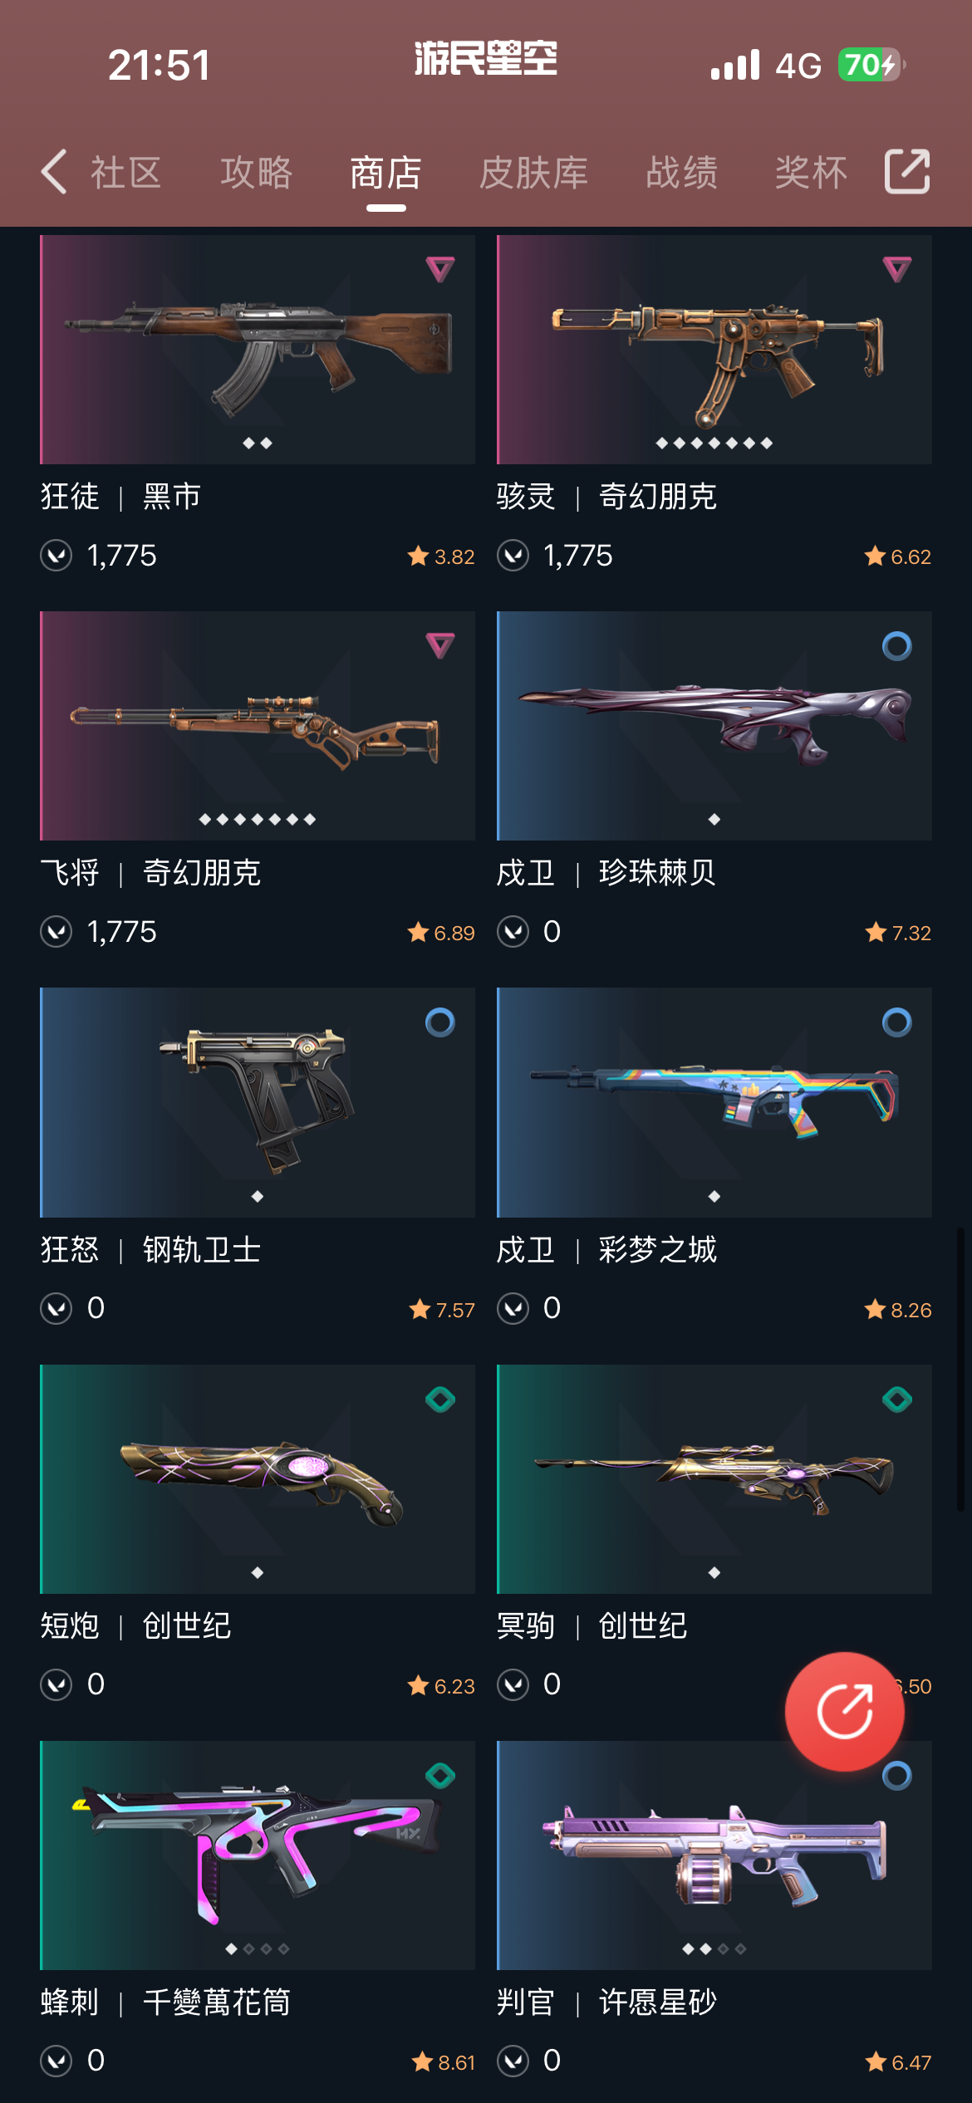Image resolution: width=972 pixels, height=2103 pixels.
Task: Open the external share icon in nav bar
Action: 906,172
